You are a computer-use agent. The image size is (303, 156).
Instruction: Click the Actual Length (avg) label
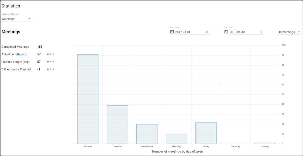coord(14,54)
